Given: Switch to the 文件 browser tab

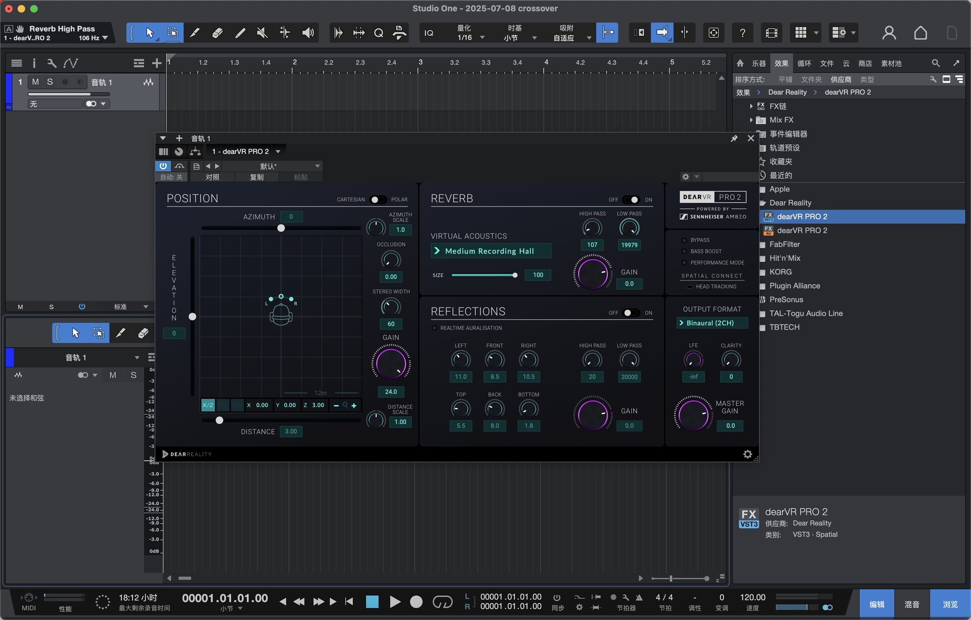Looking at the screenshot, I should coord(827,64).
